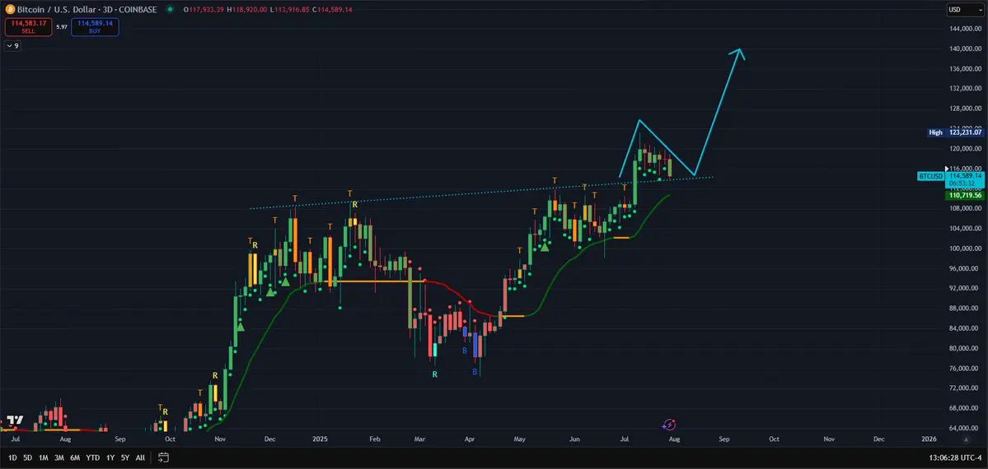This screenshot has width=988, height=469.
Task: Click the green up-triangle marker in mid-May
Action: coord(544,248)
